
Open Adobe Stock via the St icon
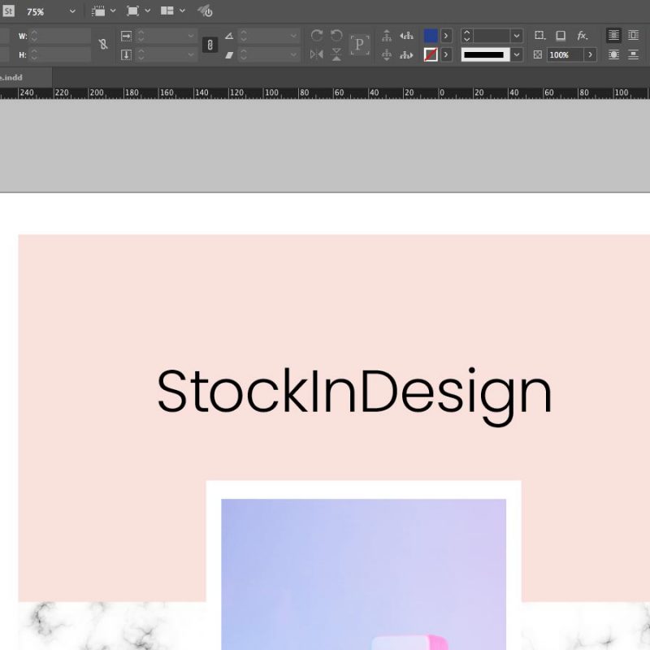(x=8, y=11)
